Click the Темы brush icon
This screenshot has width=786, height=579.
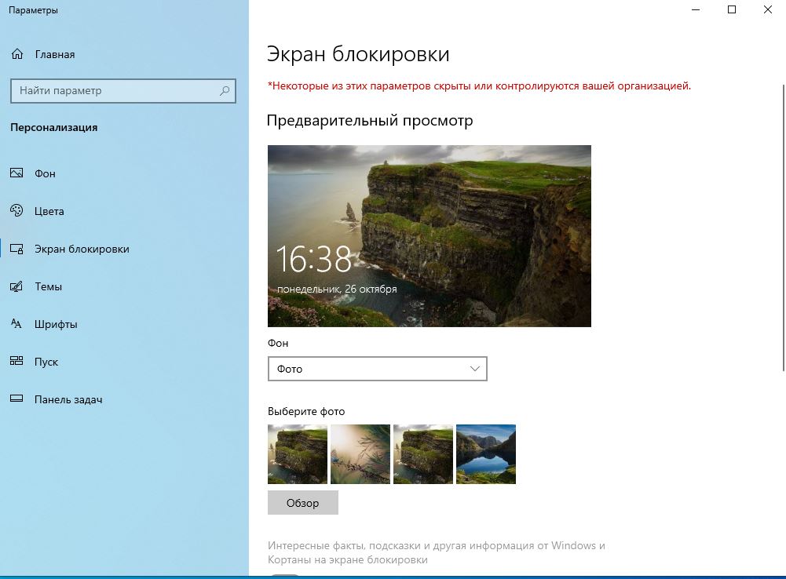(x=16, y=286)
